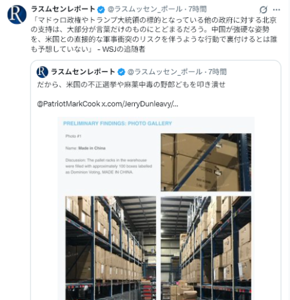Click the handle in the quoted tweet header
The image size is (290, 300).
point(165,72)
